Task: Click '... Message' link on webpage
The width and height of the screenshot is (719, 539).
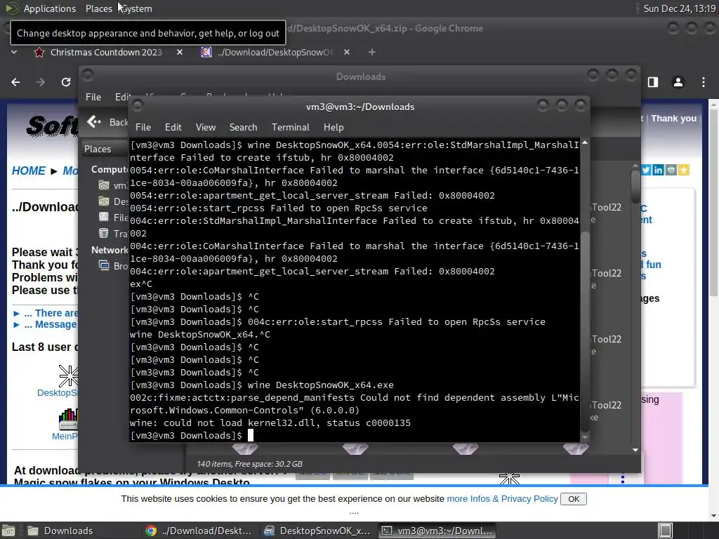Action: coord(50,324)
